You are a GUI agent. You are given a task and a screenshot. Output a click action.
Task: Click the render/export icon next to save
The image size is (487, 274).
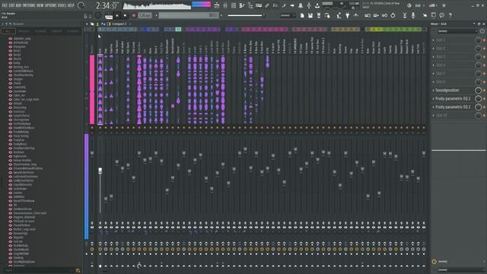click(x=319, y=15)
